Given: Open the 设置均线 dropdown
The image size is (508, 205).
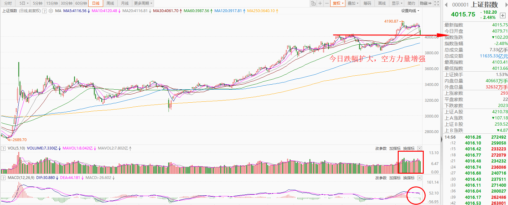Looking at the screenshot, I should click(410, 11).
